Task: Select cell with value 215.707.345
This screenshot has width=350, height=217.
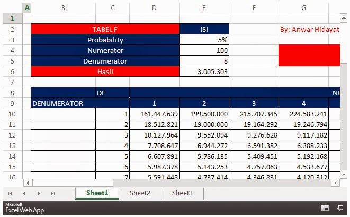Action: click(254, 114)
